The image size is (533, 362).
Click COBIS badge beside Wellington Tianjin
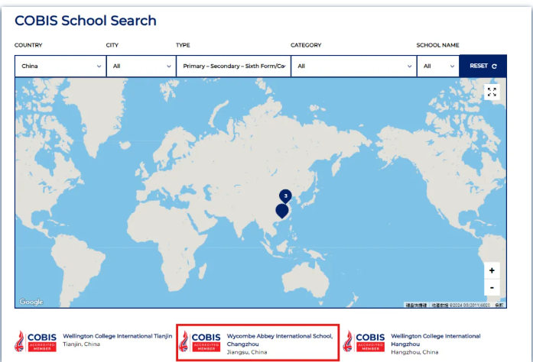tap(35, 341)
